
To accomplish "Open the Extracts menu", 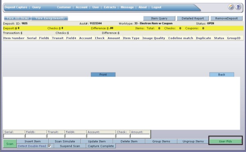I will [x=110, y=7].
